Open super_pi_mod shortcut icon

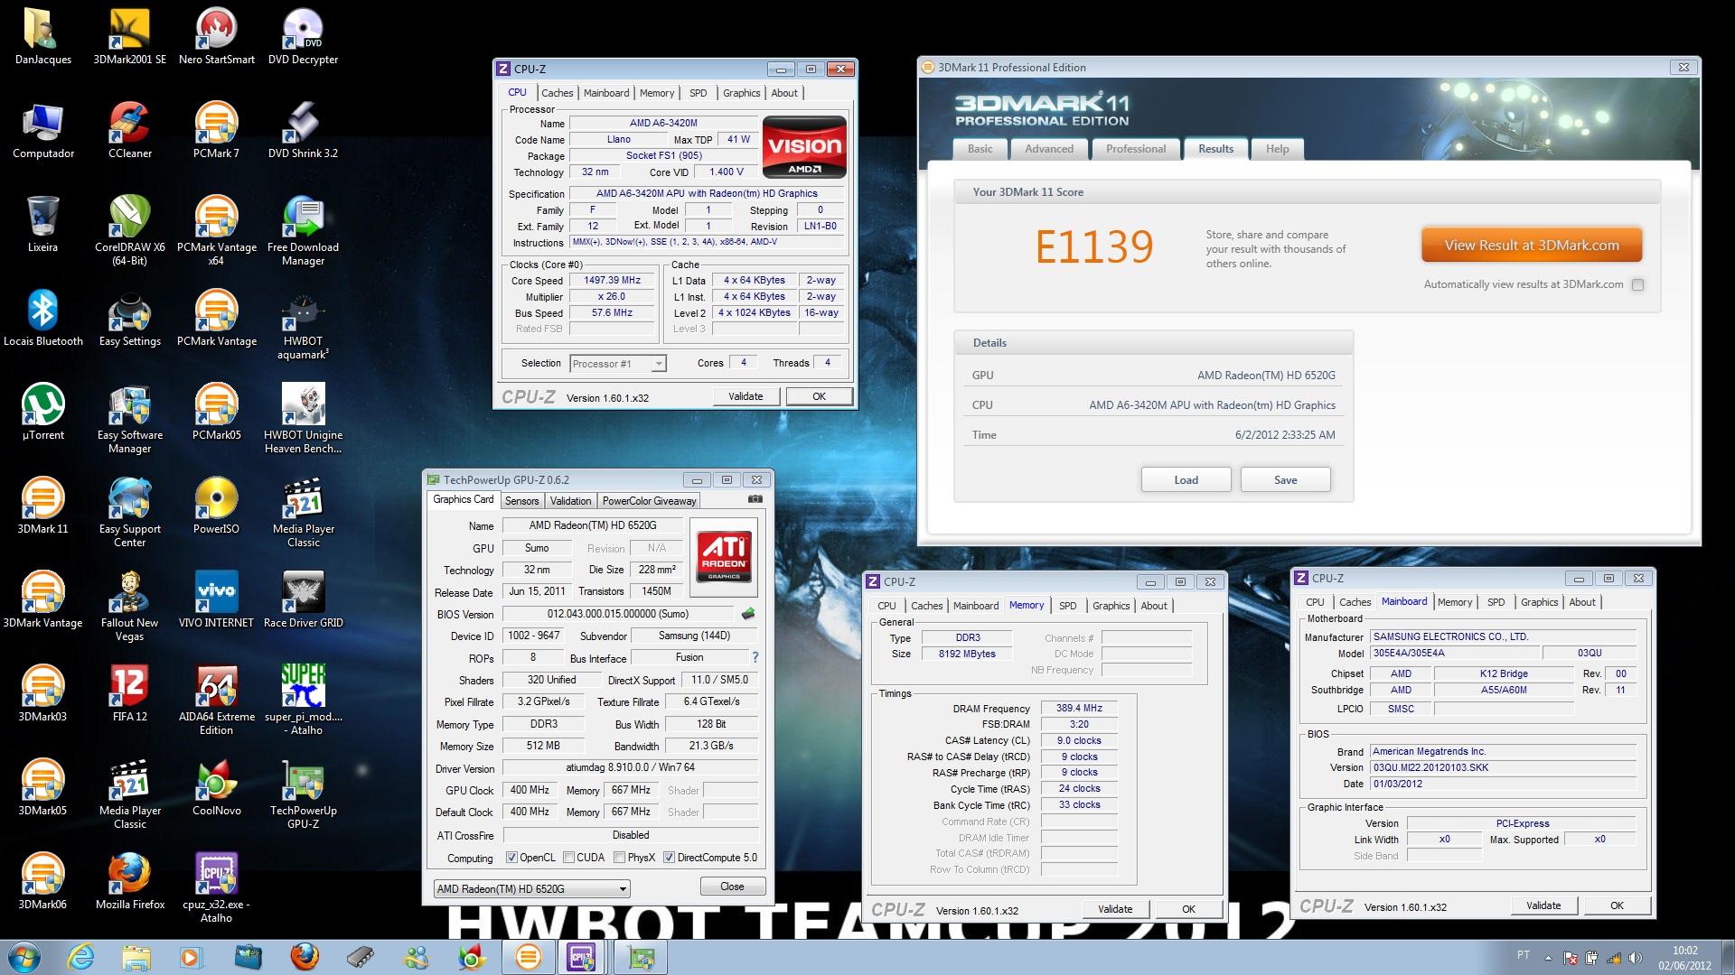tap(303, 700)
